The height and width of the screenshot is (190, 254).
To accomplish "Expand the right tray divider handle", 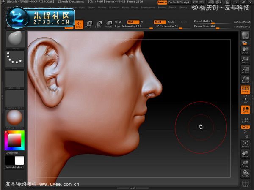I will point(253,97).
